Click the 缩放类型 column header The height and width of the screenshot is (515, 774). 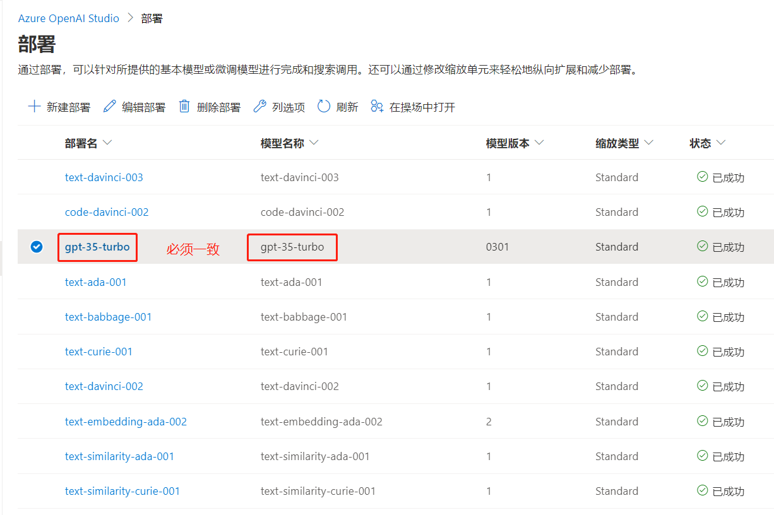tap(617, 143)
